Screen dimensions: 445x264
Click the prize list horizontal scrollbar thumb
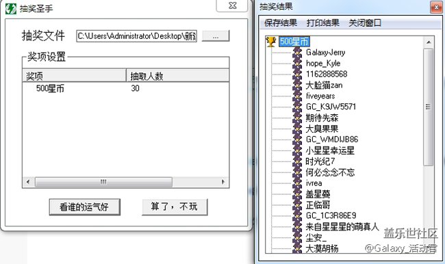(103, 182)
